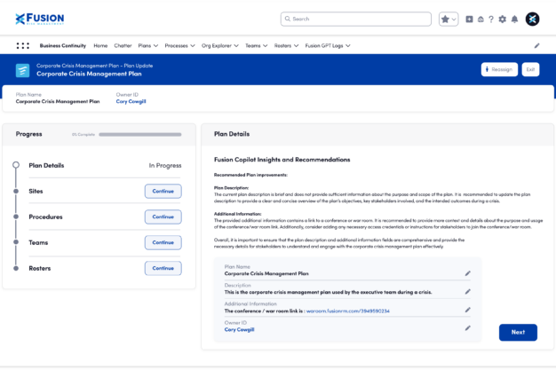Image resolution: width=556 pixels, height=370 pixels.
Task: Continue the Procedures step
Action: click(163, 216)
